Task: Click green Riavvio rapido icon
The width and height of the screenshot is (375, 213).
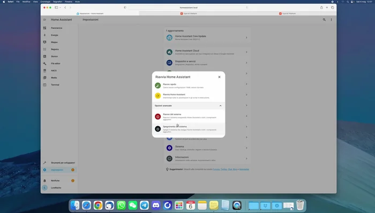Action: coord(157,85)
